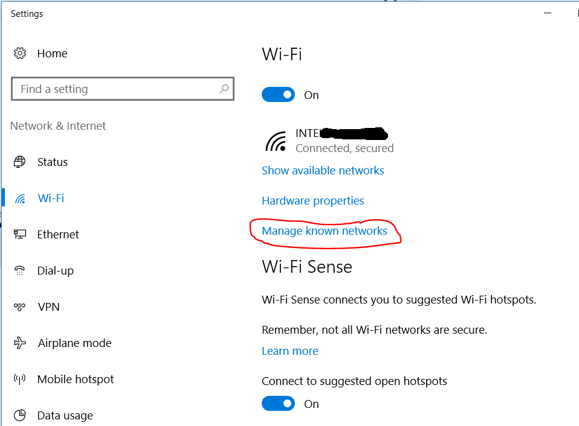Screen dimensions: 579x426
Task: Click the Dial-up phone icon
Action: (x=20, y=270)
